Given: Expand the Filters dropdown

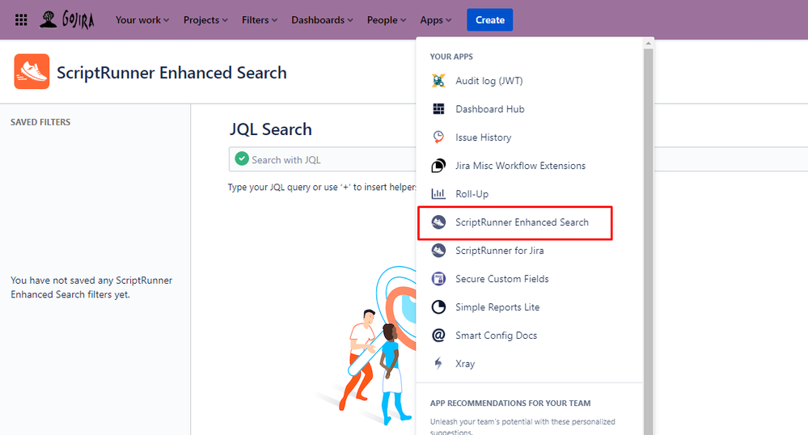Looking at the screenshot, I should (x=259, y=20).
